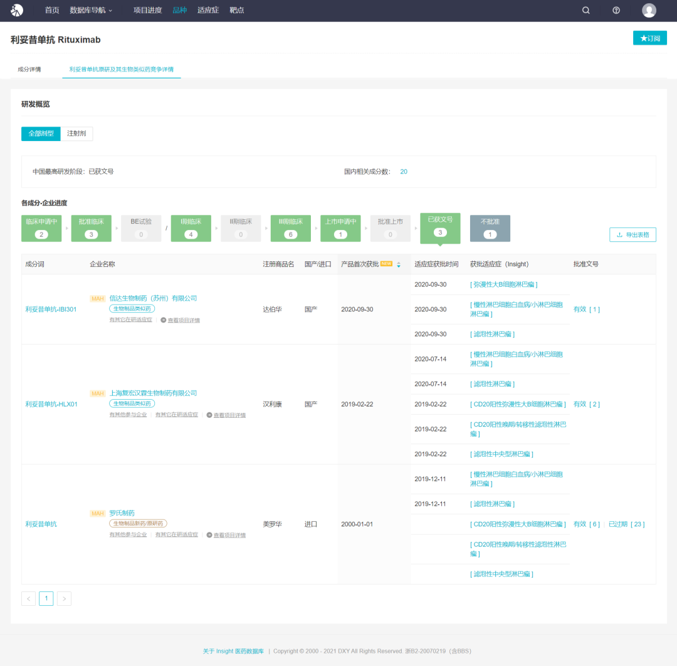Viewport: 677px width, 666px height.
Task: Go to previous page arrow
Action: pos(28,599)
